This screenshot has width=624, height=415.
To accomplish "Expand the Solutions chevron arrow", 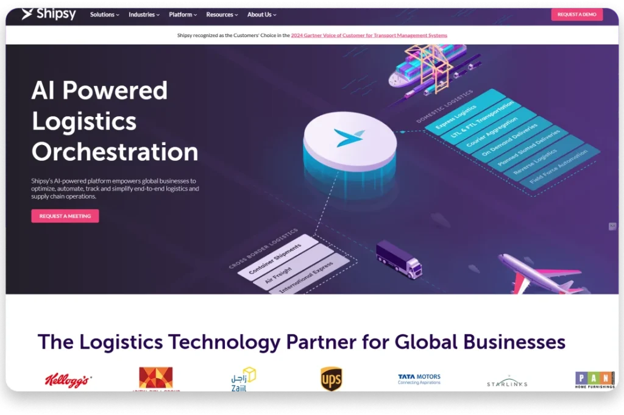I will [x=118, y=15].
